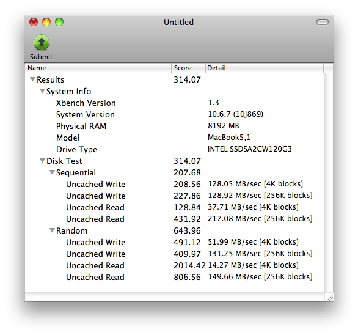Click the detail value 8192 MB
The height and width of the screenshot is (335, 358).
[x=224, y=126]
